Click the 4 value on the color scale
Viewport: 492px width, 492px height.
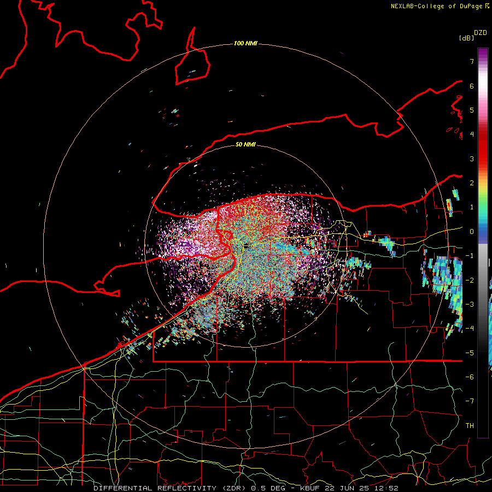[472, 134]
